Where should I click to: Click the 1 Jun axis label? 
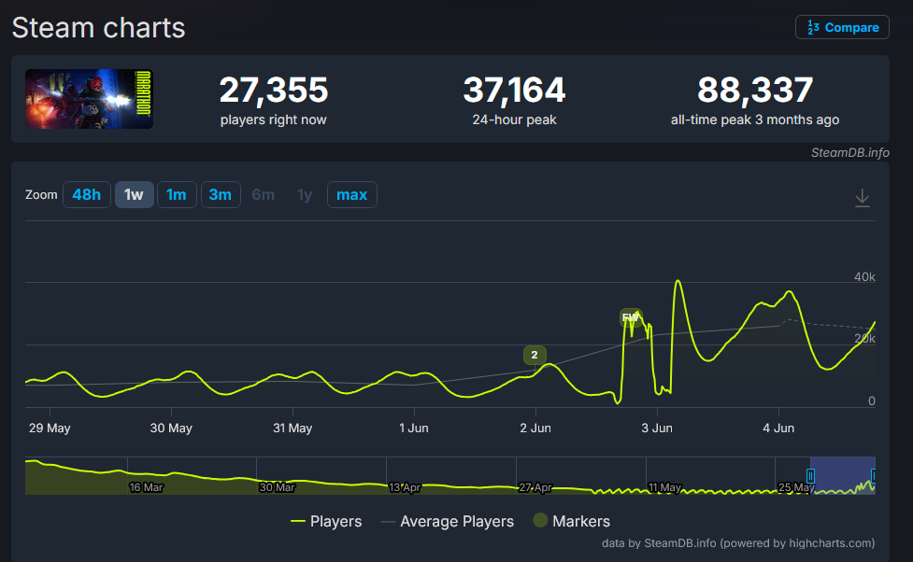414,429
